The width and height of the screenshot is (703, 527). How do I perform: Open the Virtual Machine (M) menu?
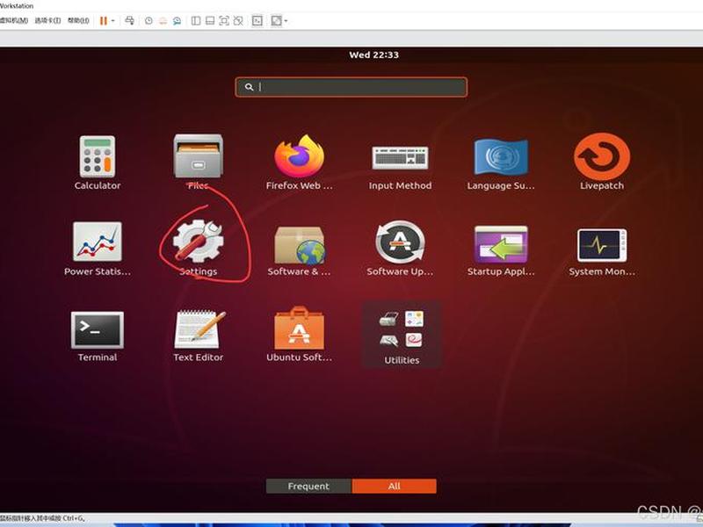[x=13, y=20]
